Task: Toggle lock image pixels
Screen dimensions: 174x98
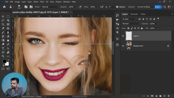Action: click(132, 28)
